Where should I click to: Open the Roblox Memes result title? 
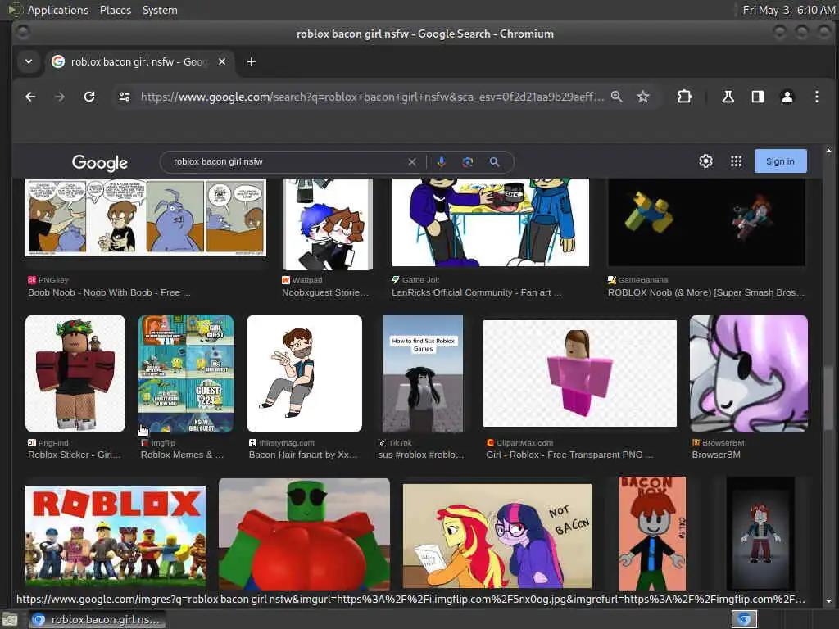click(182, 455)
